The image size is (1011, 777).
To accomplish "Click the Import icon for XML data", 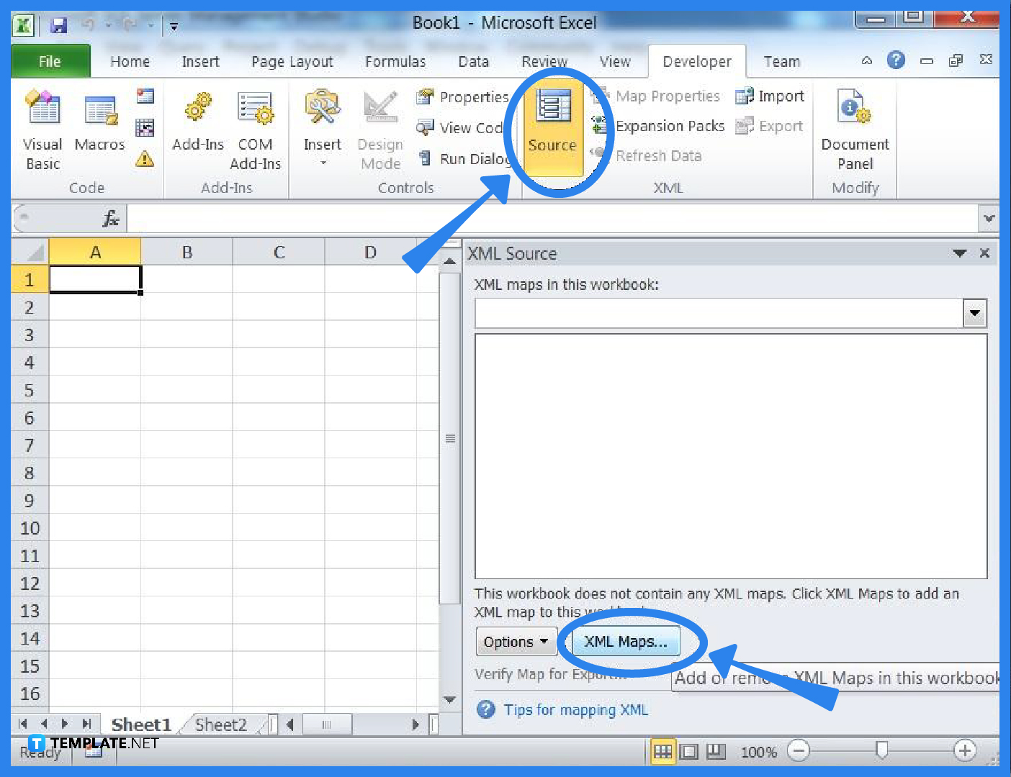I will [x=770, y=96].
